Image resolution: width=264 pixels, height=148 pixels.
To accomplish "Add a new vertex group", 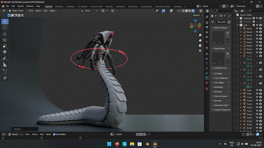I will pyautogui.click(x=228, y=33).
